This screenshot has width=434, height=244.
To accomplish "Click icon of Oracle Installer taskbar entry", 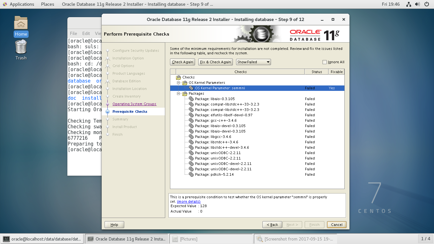I will pos(91,239).
